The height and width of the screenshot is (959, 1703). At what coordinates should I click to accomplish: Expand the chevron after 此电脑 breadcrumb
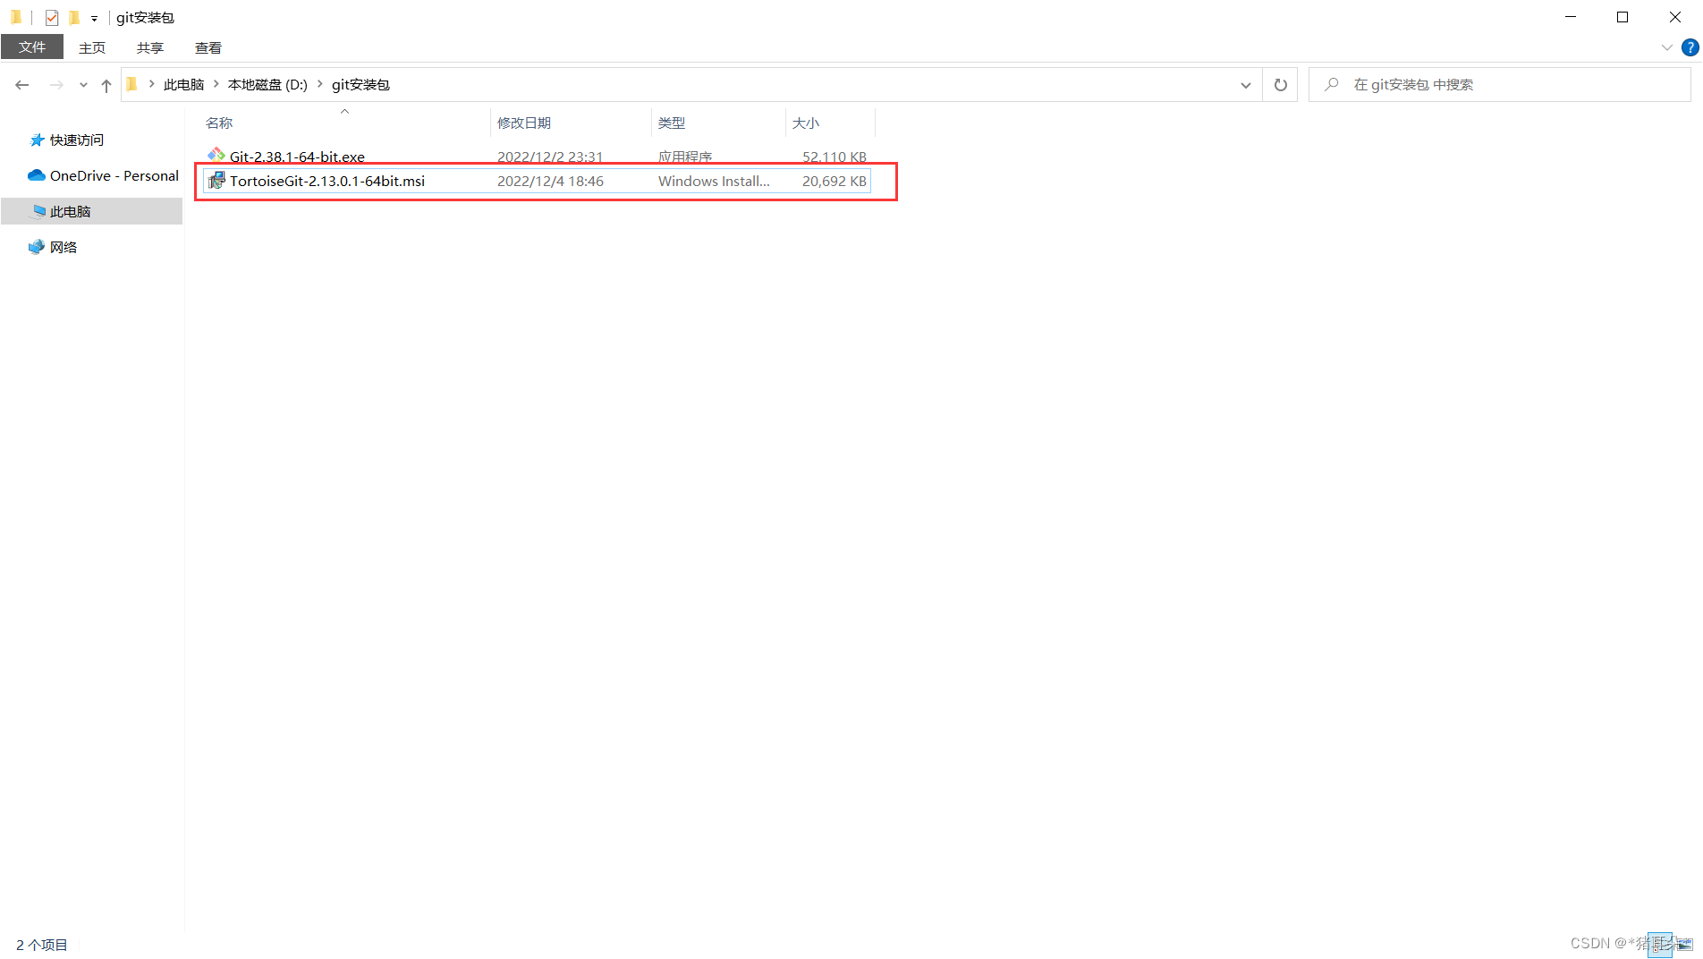pos(216,85)
